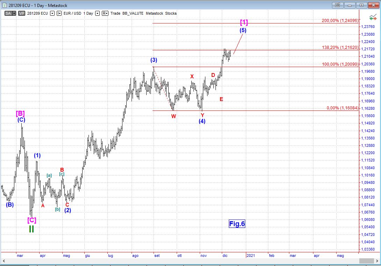The image size is (381, 266).
Task: Open the SA dropdown arrow
Action: [14, 13]
